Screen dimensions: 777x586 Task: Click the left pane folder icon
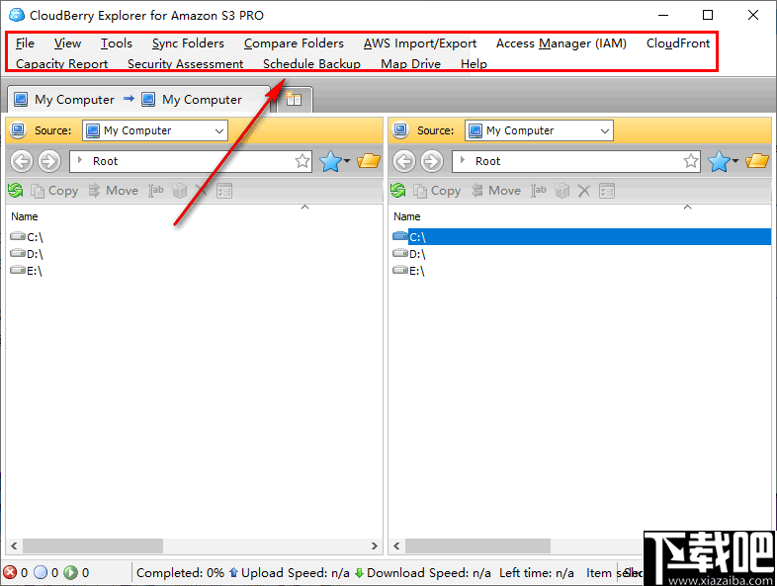pos(369,161)
